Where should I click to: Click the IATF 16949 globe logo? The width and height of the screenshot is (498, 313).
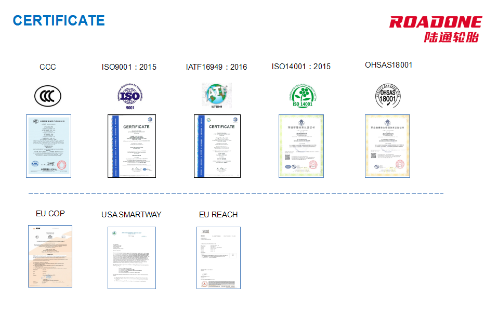click(217, 95)
